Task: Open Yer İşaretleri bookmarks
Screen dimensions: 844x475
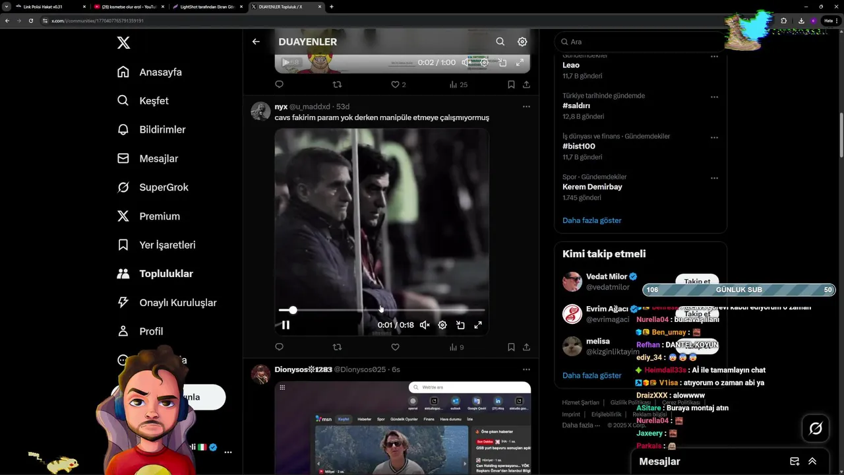Action: [x=156, y=245]
